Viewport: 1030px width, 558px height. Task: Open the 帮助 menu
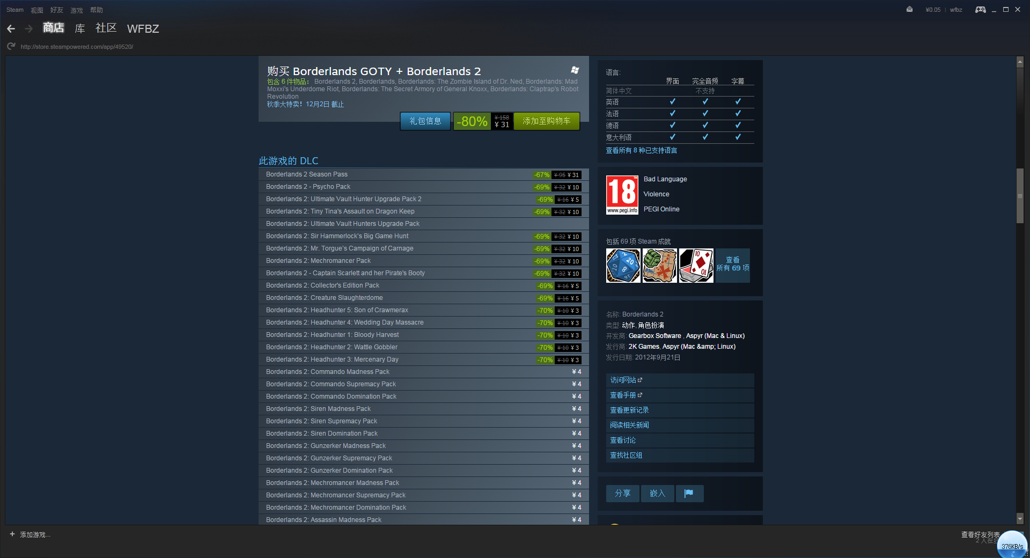pyautogui.click(x=97, y=10)
